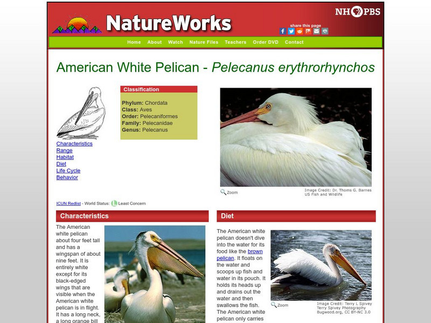The width and height of the screenshot is (431, 323).
Task: Share the page on Reddit
Action: click(x=300, y=31)
